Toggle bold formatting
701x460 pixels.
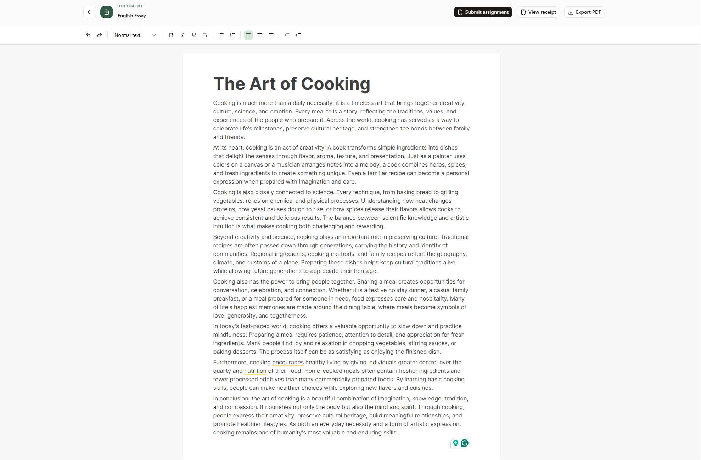[x=171, y=35]
